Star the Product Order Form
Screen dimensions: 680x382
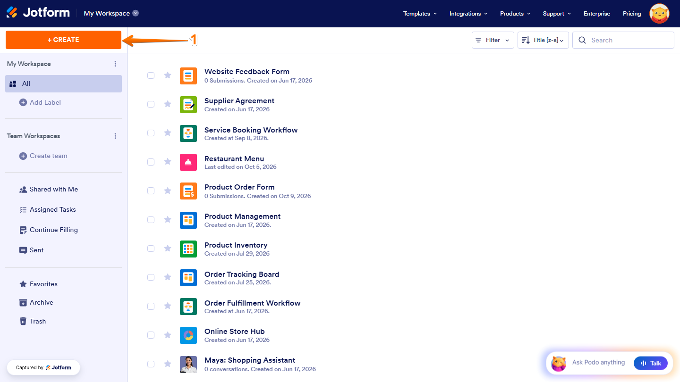point(168,191)
